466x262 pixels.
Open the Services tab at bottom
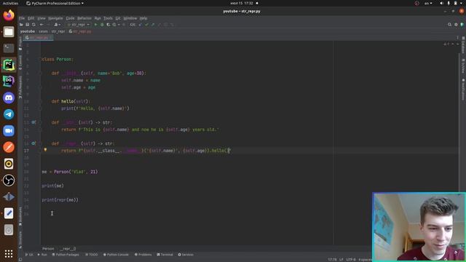pos(186,255)
